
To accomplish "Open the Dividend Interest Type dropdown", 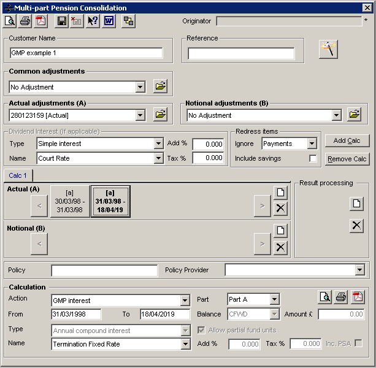I will click(158, 144).
